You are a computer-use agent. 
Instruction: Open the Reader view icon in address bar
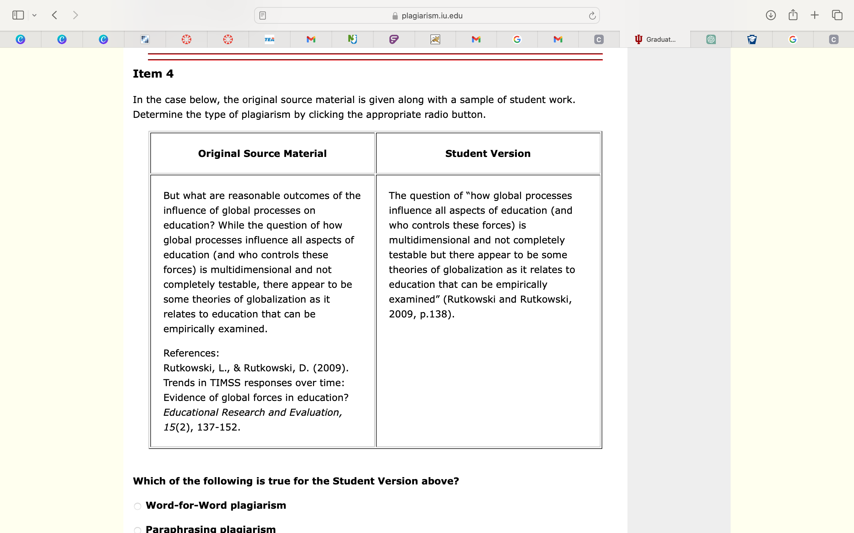point(262,15)
